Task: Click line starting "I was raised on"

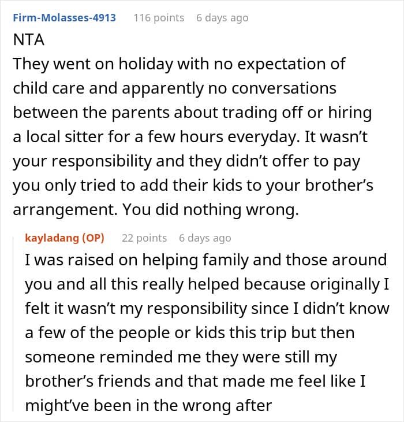Action: [205, 260]
